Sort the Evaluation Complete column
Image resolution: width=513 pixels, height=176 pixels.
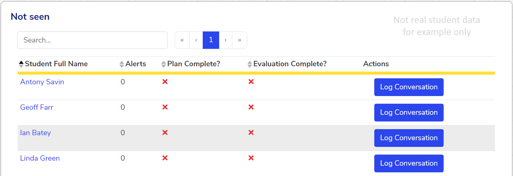tap(250, 64)
